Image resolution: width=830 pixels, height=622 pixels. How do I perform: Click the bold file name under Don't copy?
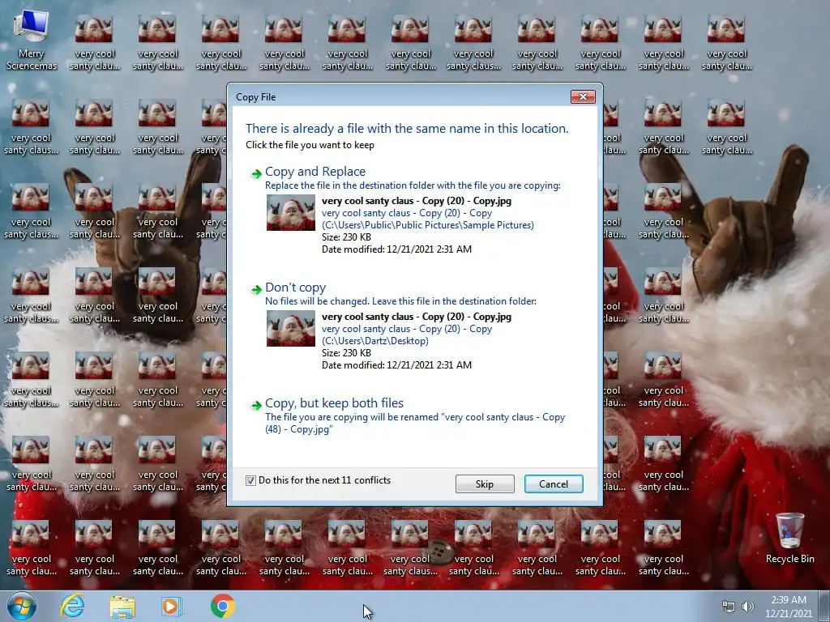tap(417, 317)
